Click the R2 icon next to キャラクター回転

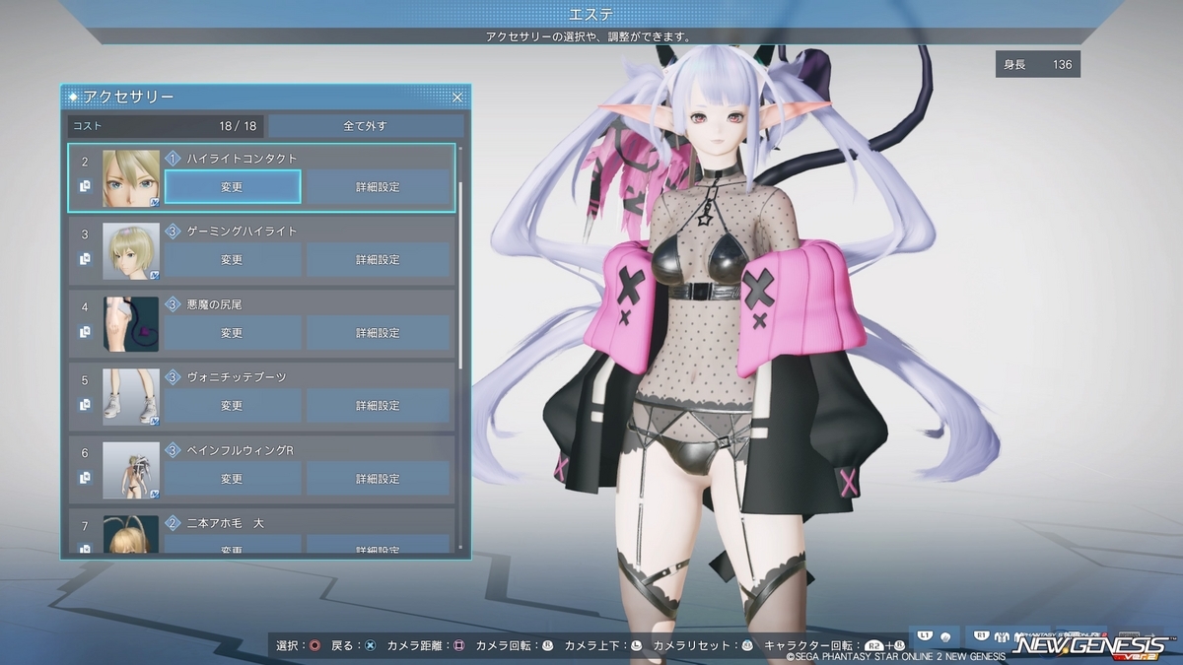pos(873,647)
